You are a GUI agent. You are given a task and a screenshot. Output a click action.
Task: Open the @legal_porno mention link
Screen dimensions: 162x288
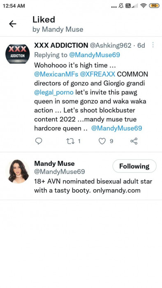pos(54,92)
